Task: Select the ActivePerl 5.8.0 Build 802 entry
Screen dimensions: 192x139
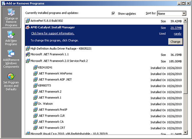Action: click(104, 21)
